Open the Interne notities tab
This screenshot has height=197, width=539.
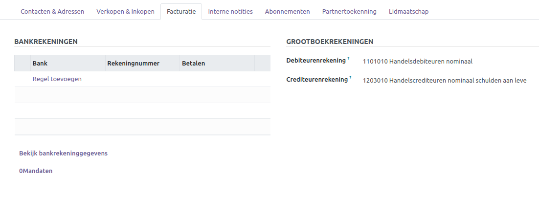(x=230, y=11)
